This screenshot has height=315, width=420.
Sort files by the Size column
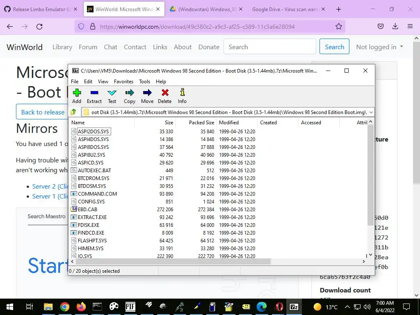pos(155,122)
